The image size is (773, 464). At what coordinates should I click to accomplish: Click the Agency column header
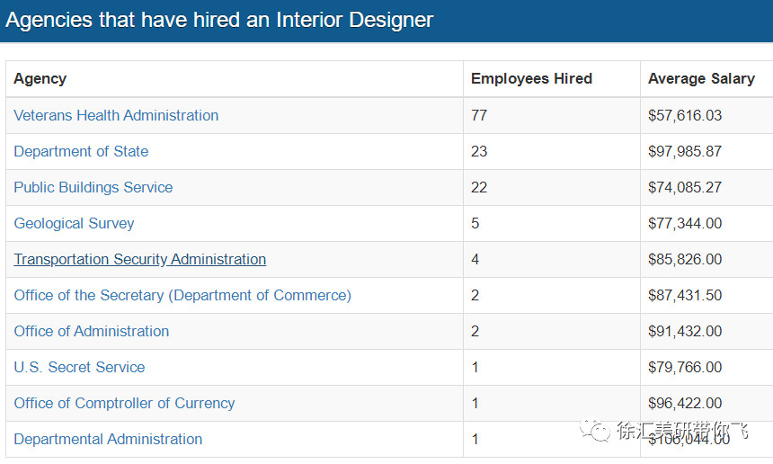40,79
